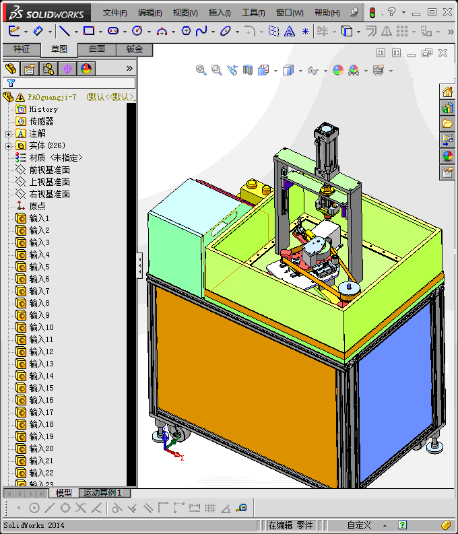Open the Appearances tab in task pane
This screenshot has width=458, height=534.
[447, 156]
